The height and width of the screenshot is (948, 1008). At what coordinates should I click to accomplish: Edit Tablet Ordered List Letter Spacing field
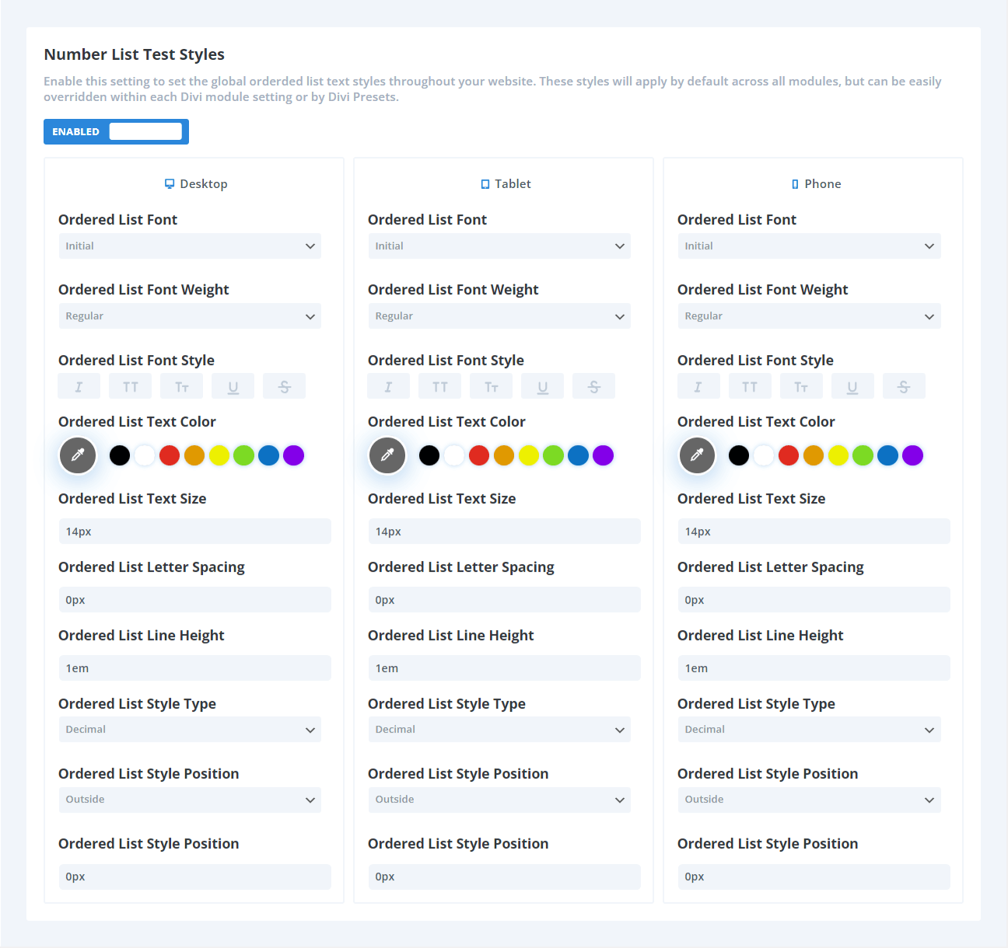pos(505,600)
